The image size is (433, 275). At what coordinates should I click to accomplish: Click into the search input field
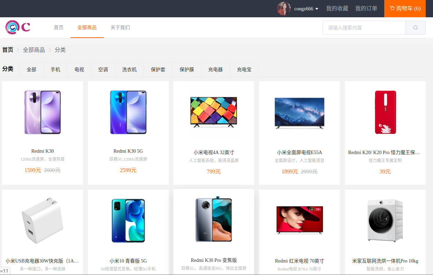pyautogui.click(x=364, y=28)
